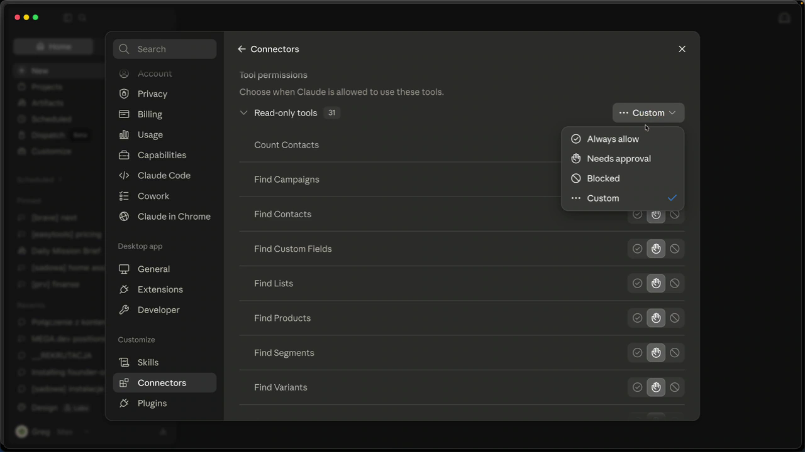Open the Custom permissions dropdown
Viewport: 805px width, 452px height.
648,113
